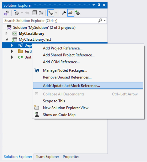Click the TestResults folder icon
The image size is (147, 162).
tap(20, 51)
